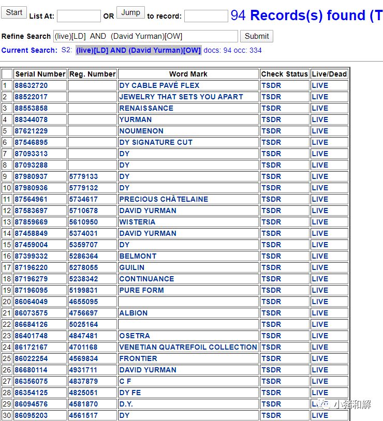Open the WISTERIA word mark
This screenshot has height=421, width=383.
(x=137, y=222)
